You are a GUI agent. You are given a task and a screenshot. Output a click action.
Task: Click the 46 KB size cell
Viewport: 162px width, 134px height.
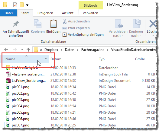pyautogui.click(x=151, y=125)
